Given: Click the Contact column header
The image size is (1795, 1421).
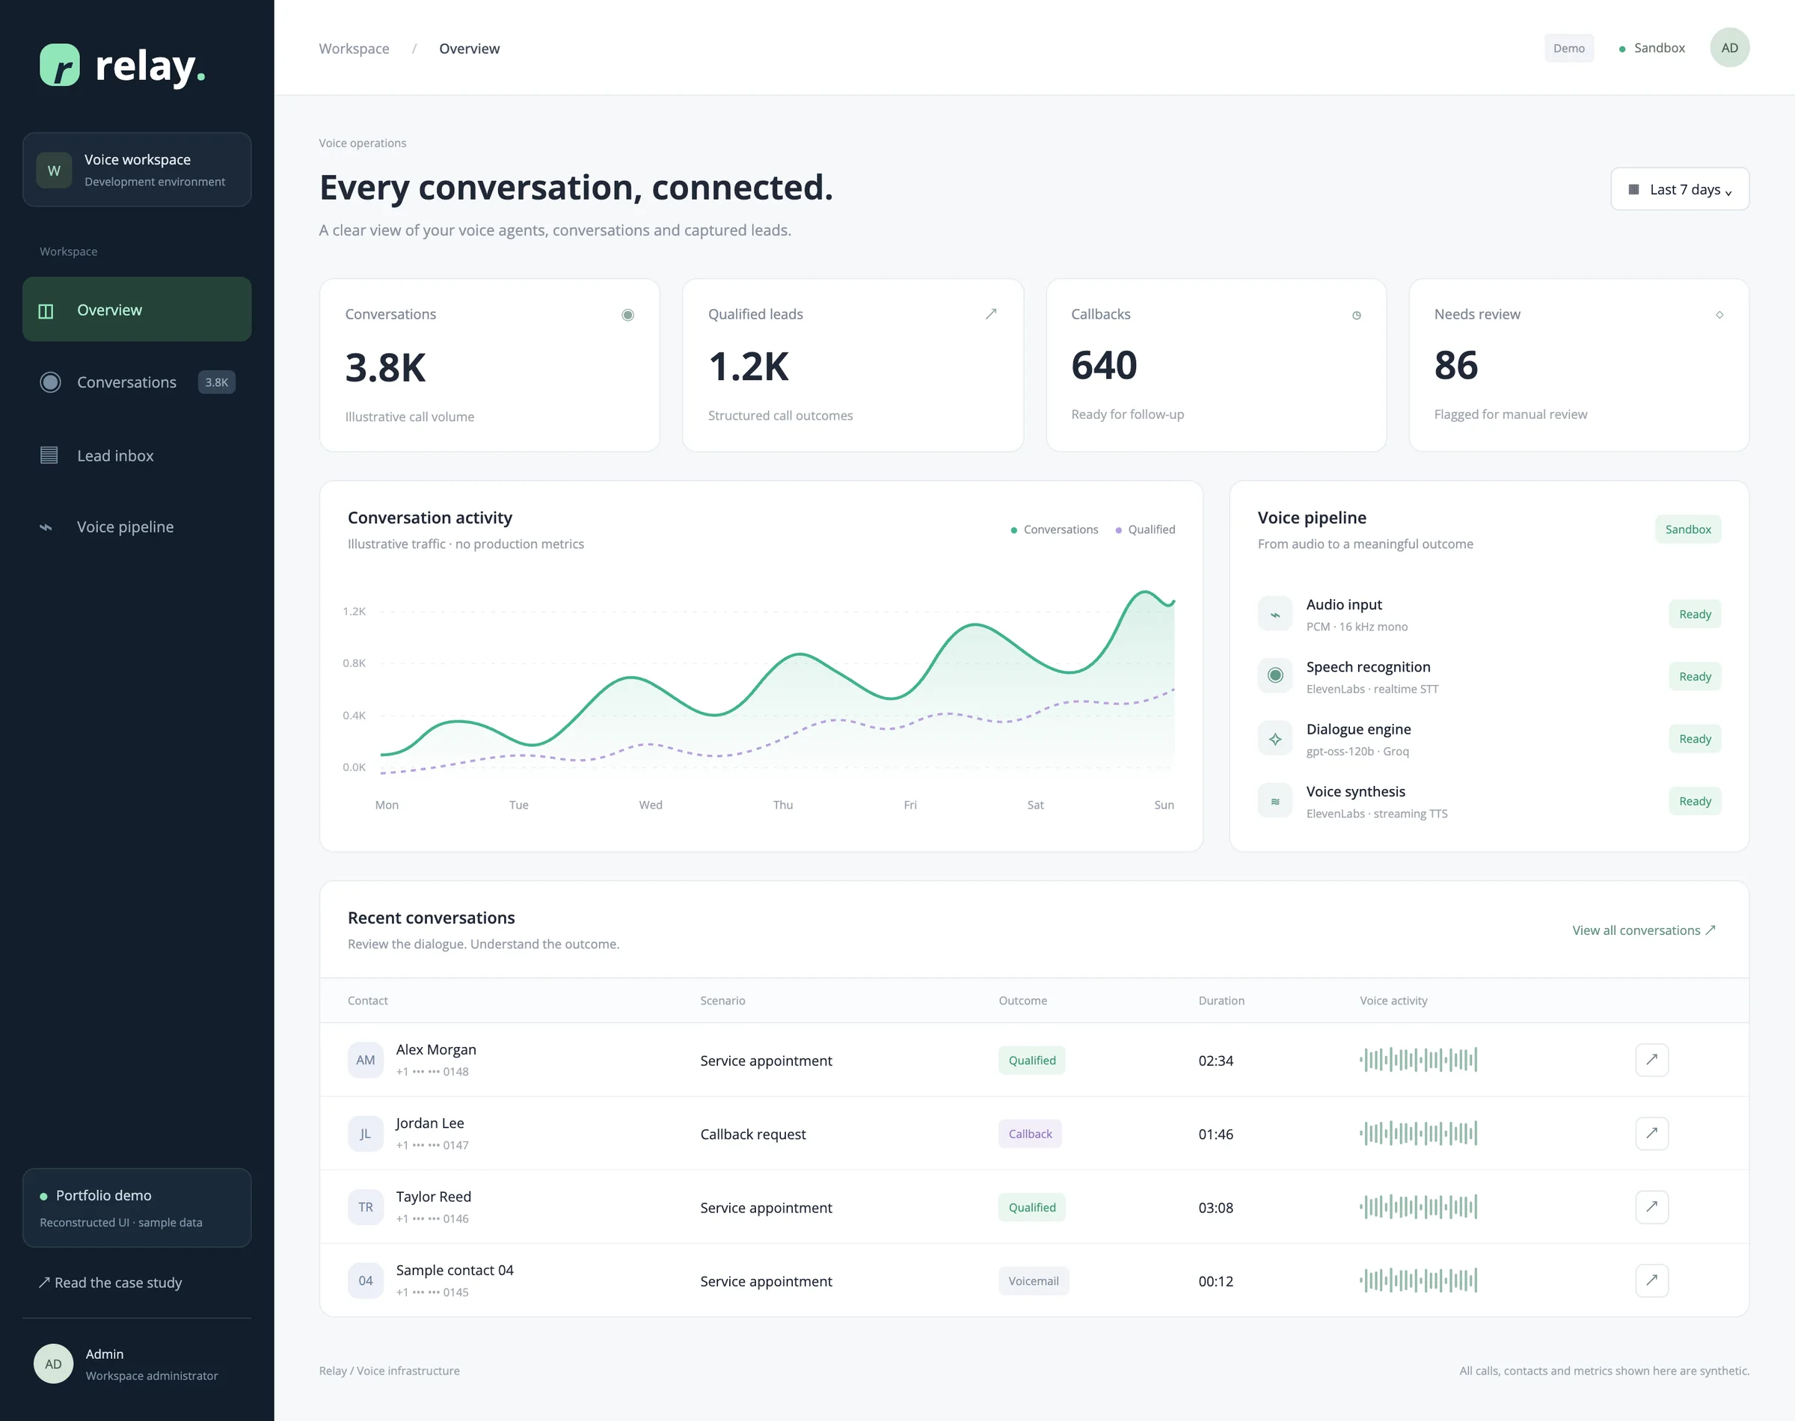Looking at the screenshot, I should pos(368,1000).
